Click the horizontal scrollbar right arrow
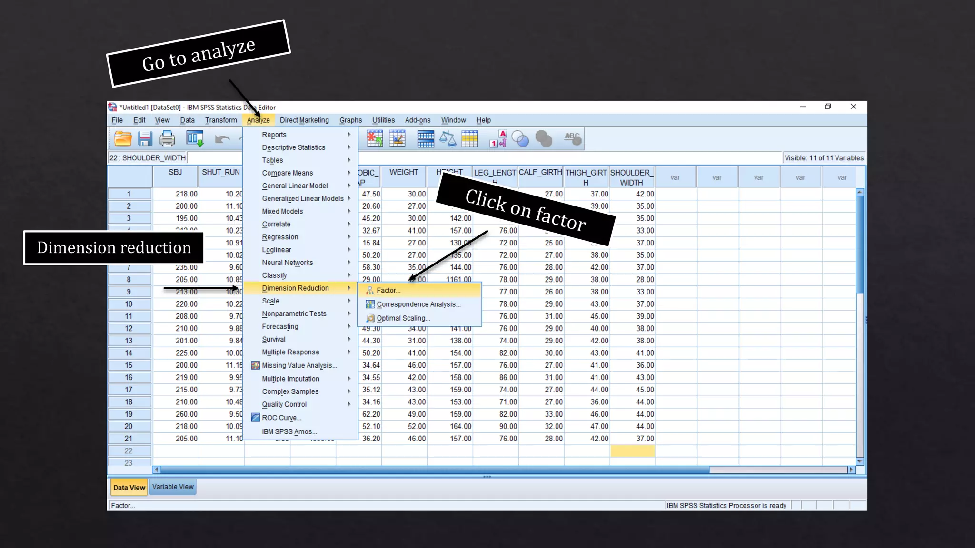Image resolution: width=975 pixels, height=548 pixels. click(x=851, y=470)
